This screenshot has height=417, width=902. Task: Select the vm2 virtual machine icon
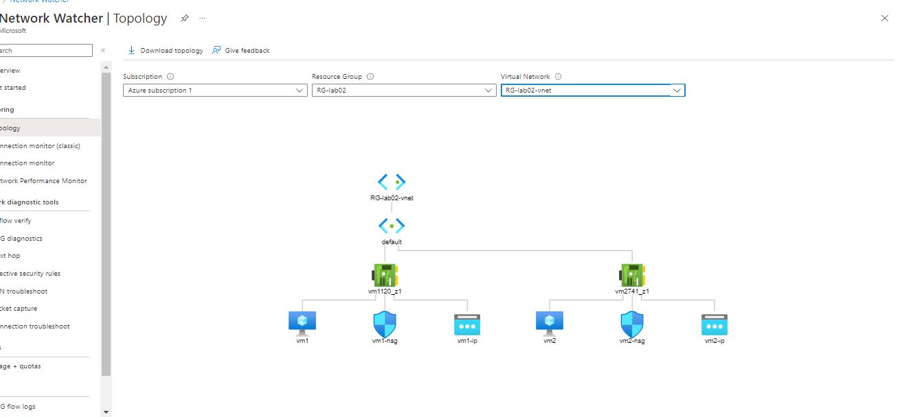point(548,321)
